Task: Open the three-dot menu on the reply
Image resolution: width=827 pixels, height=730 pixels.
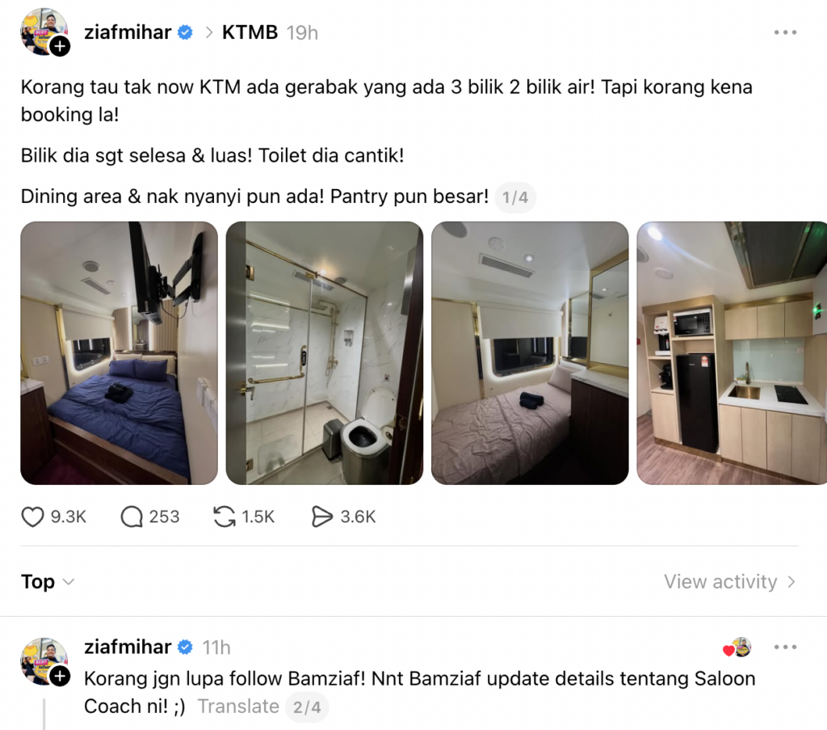Action: [x=785, y=647]
